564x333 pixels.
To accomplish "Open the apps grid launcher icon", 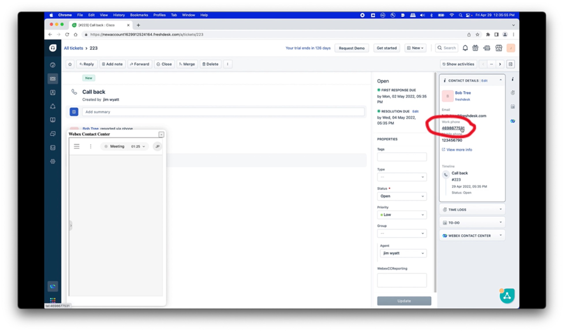I will tap(53, 300).
